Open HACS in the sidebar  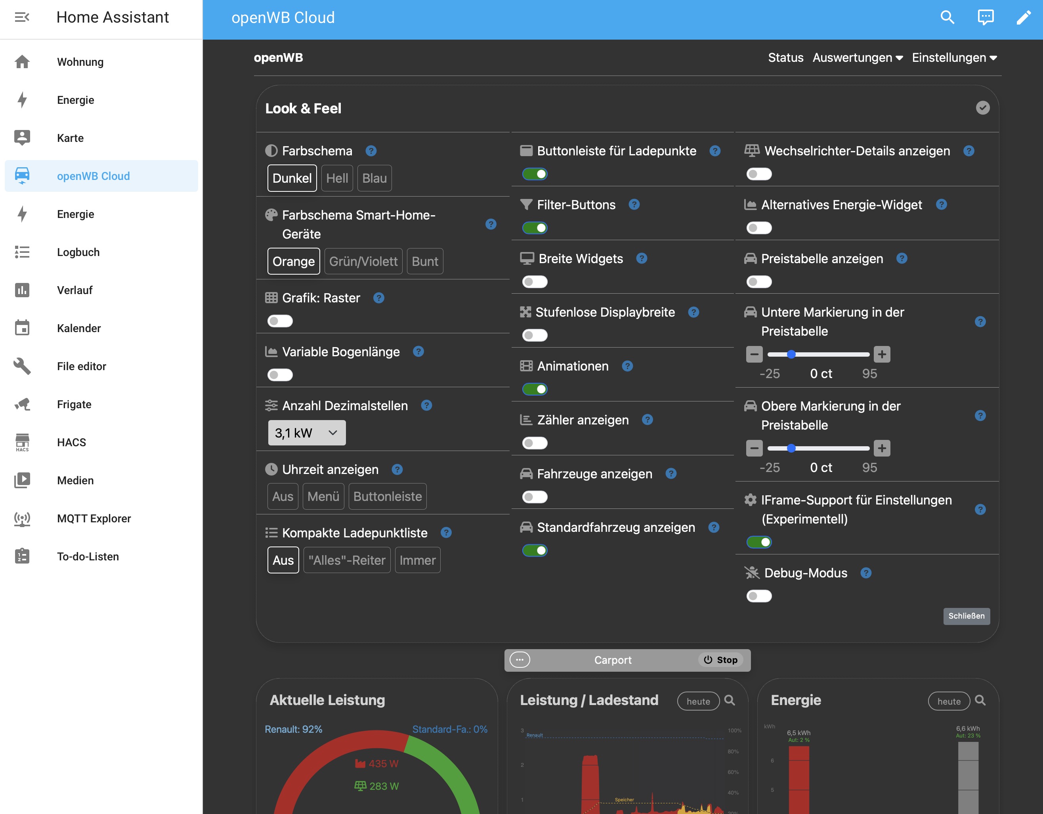pyautogui.click(x=72, y=442)
